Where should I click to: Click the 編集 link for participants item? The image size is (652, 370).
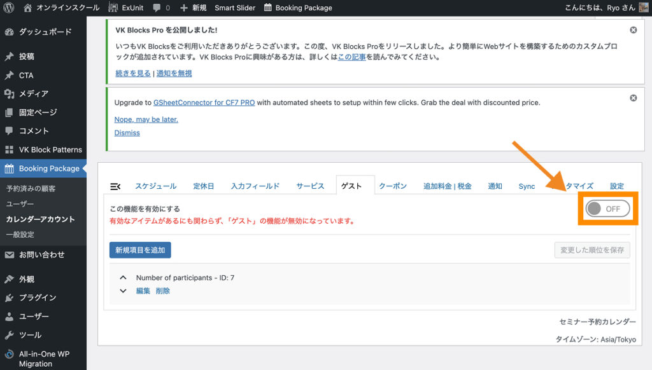coord(143,291)
